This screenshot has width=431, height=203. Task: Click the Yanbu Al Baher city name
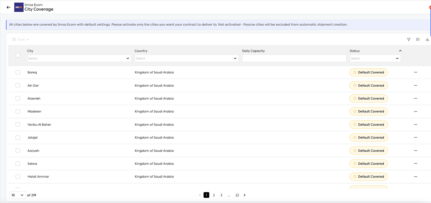pos(39,124)
